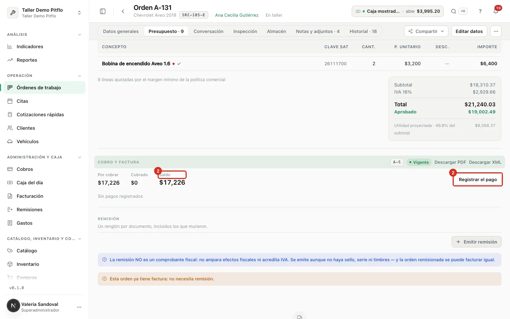Screen dimensions: 510x319
Task: Collapse the Análisis sidebar section
Action: click(80, 35)
